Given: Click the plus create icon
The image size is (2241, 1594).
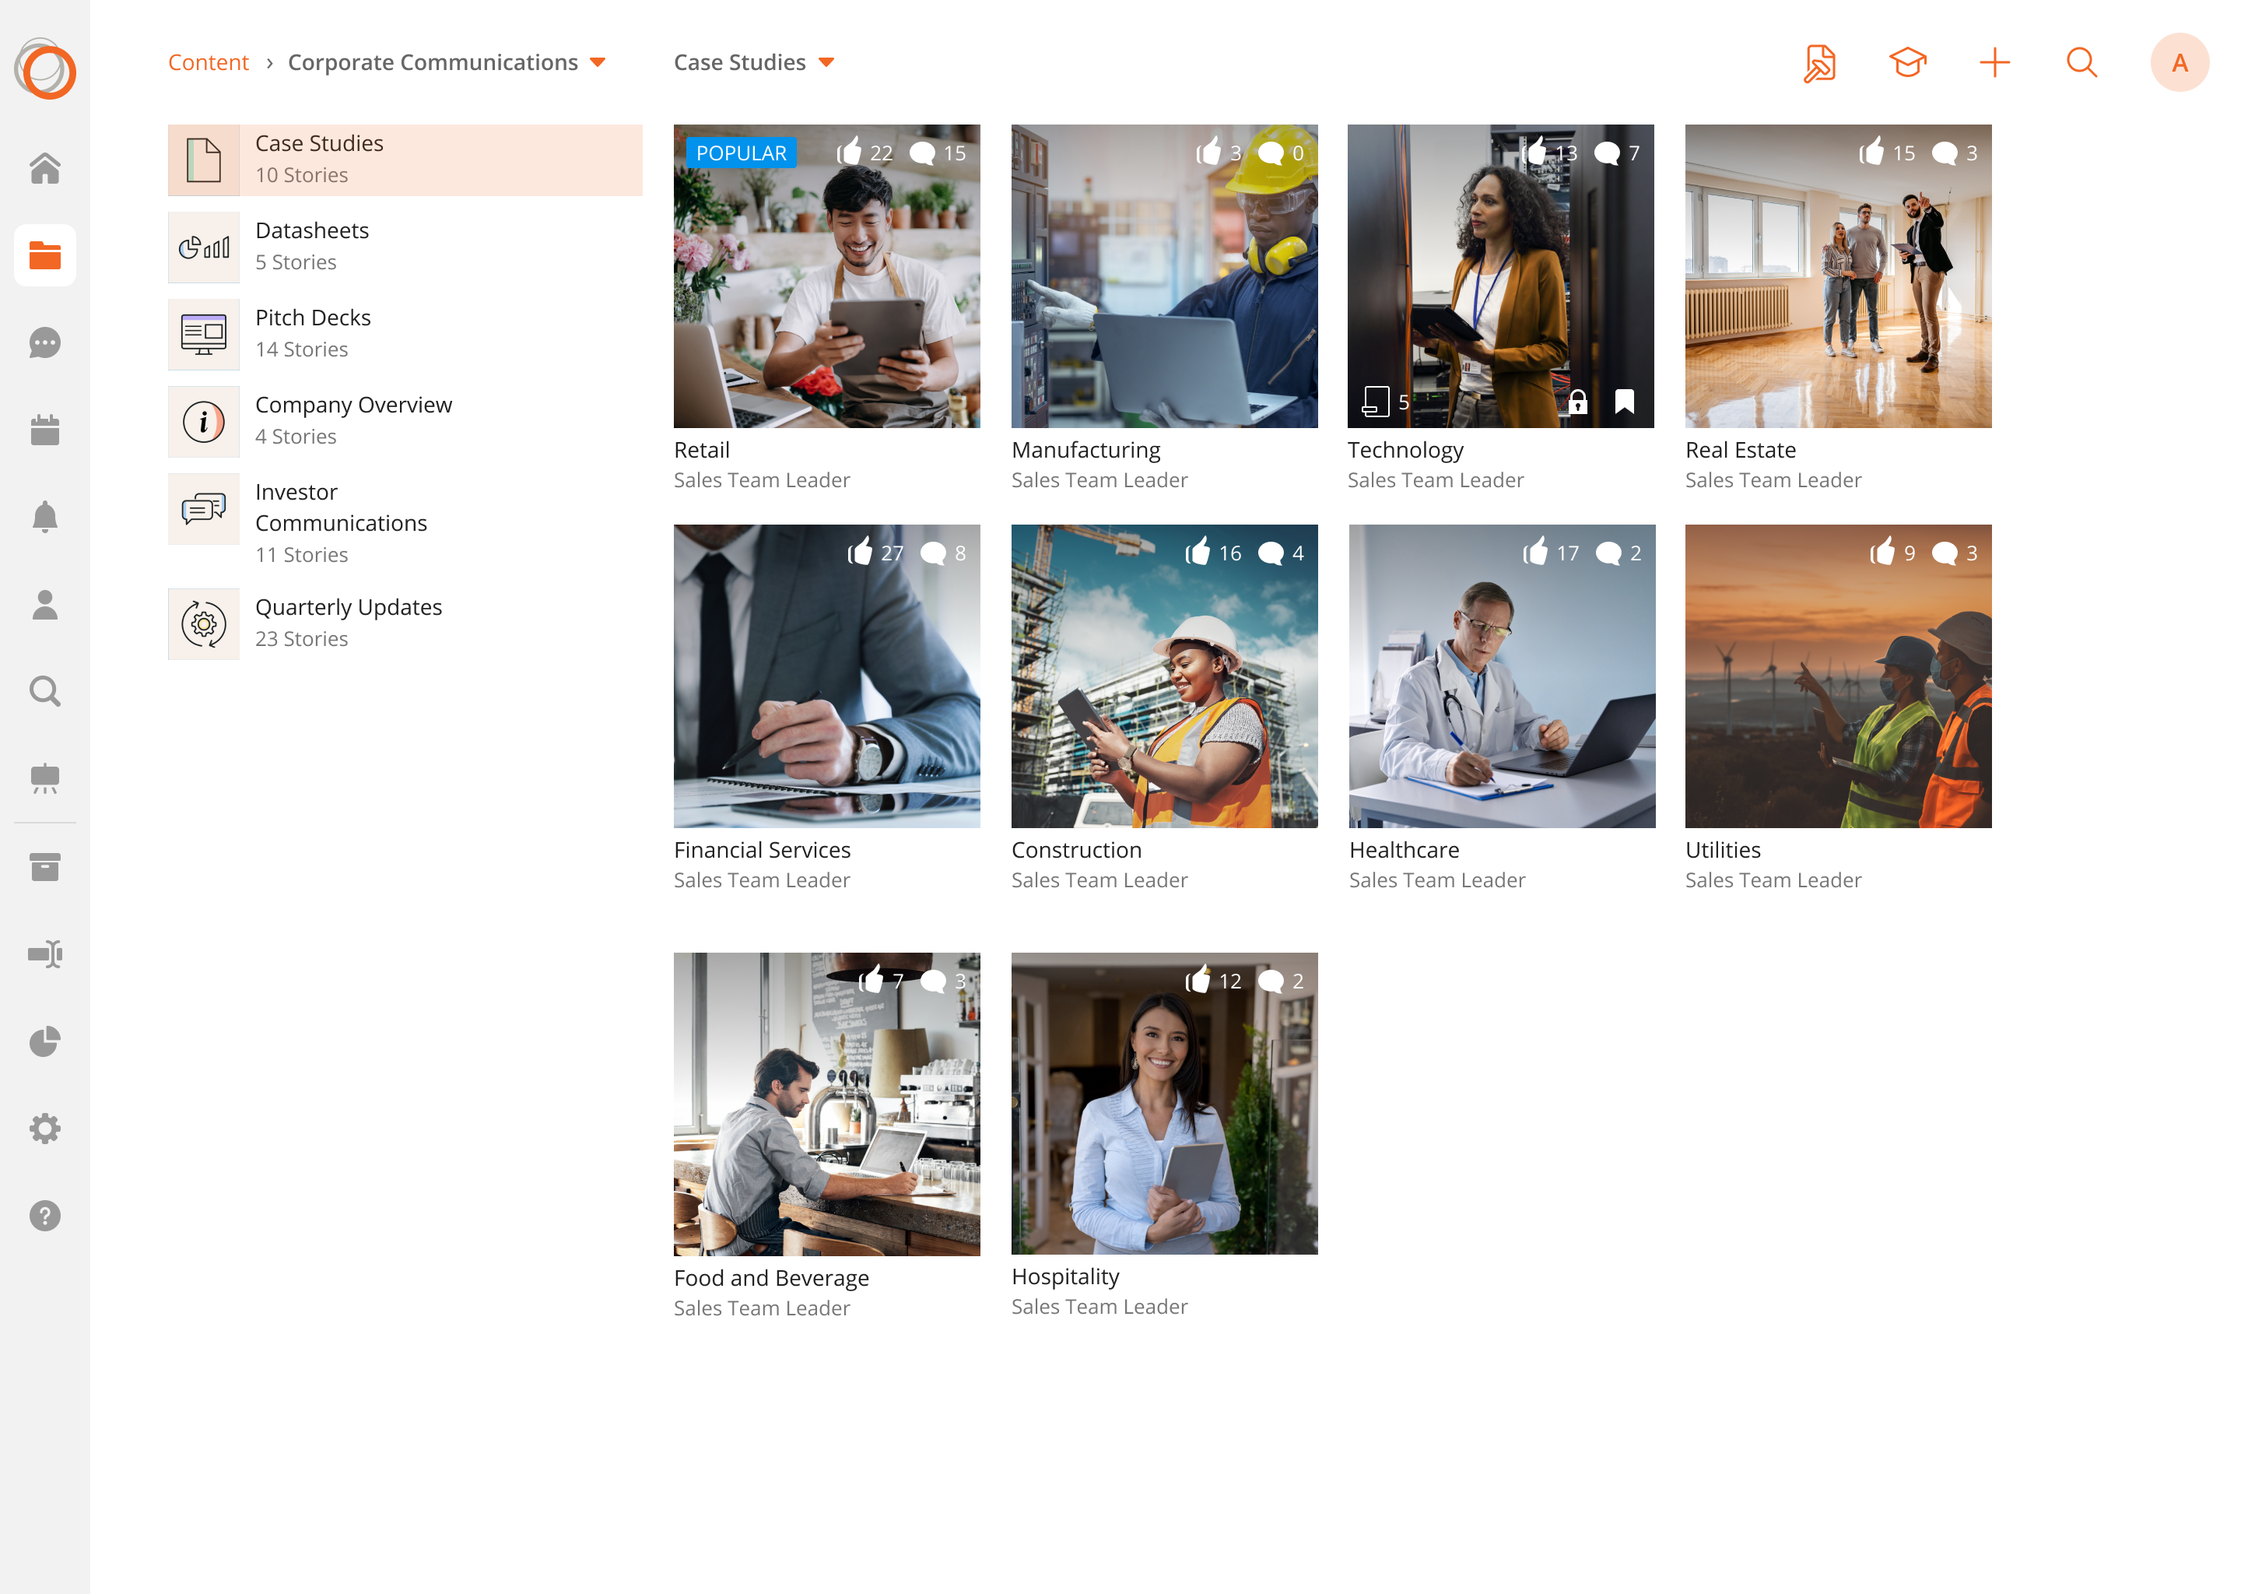Looking at the screenshot, I should pyautogui.click(x=1994, y=63).
